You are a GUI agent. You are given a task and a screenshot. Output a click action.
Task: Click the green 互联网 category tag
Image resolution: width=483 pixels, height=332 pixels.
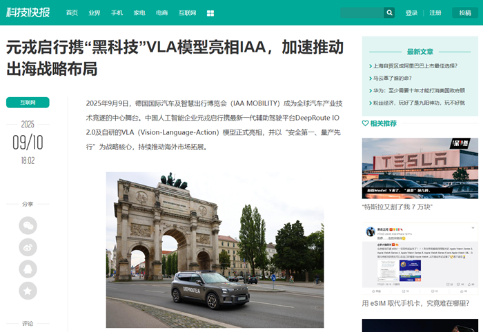[x=28, y=103]
